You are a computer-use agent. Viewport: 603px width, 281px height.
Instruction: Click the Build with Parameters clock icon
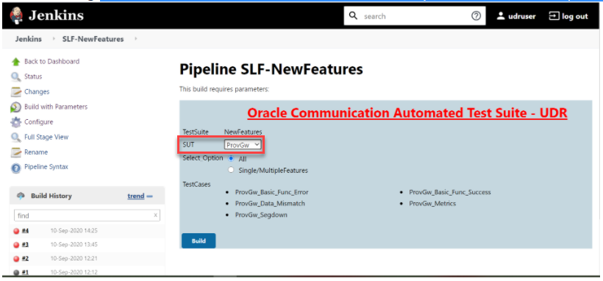15,107
